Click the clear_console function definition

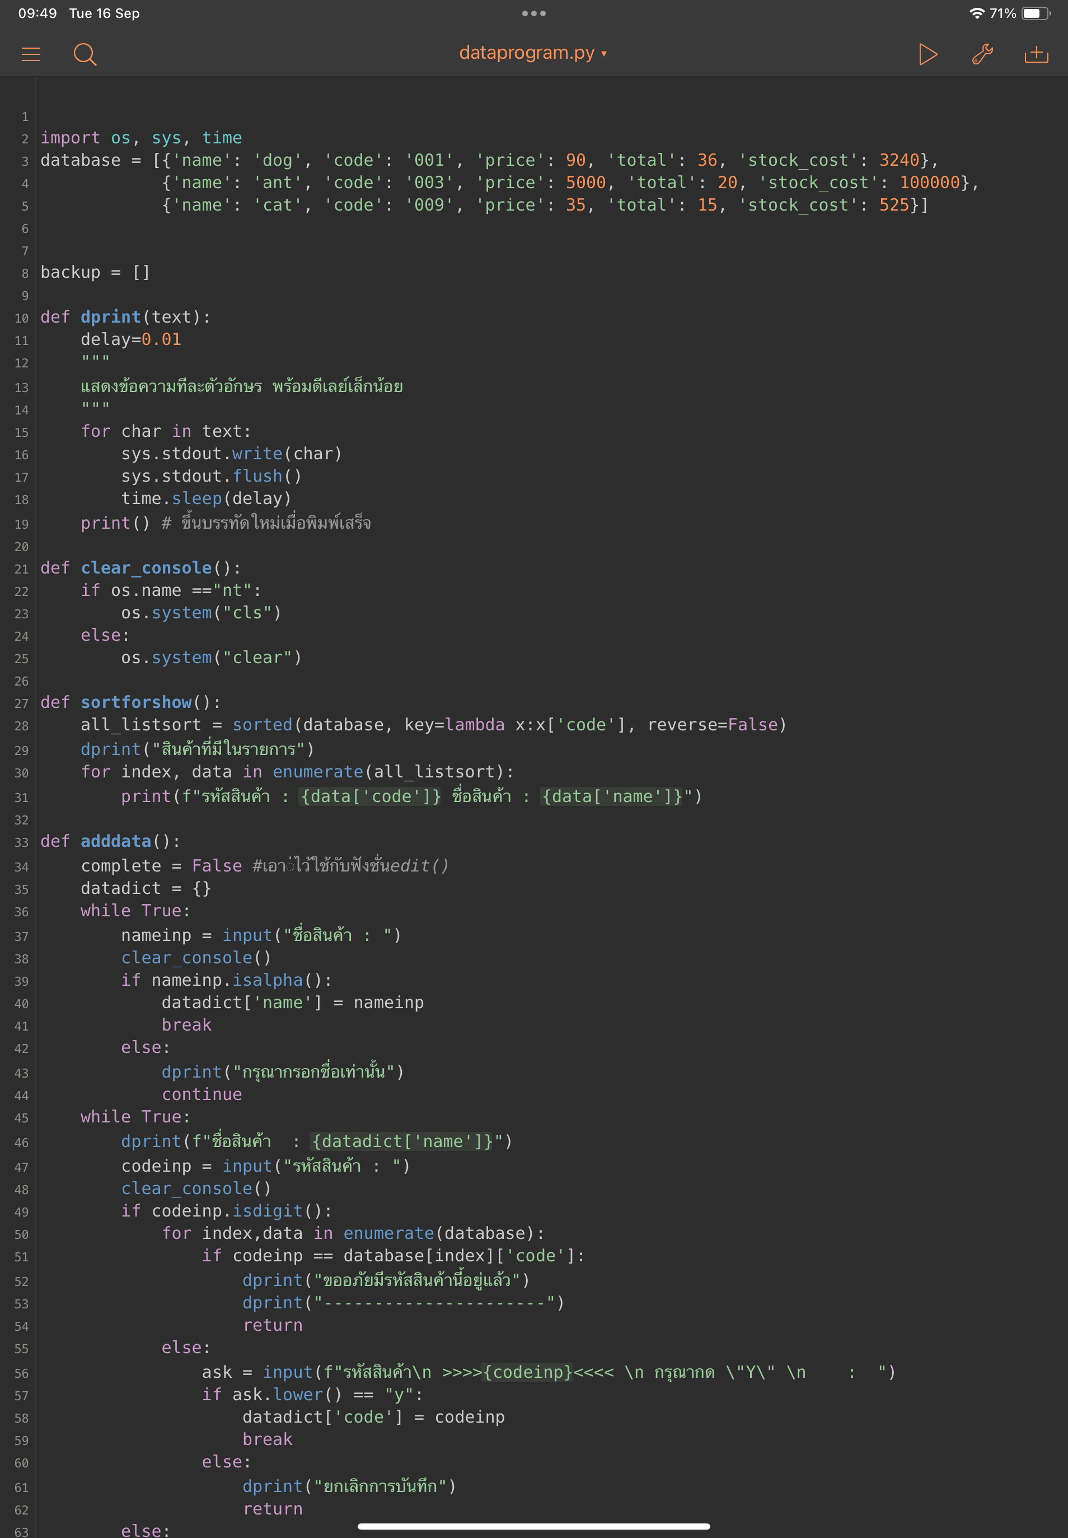tap(146, 568)
